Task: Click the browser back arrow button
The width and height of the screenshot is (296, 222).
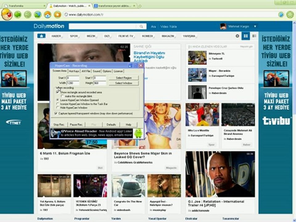Action: pos(18,14)
